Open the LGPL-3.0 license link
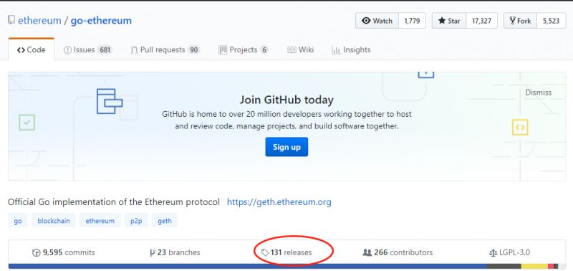 pos(509,252)
